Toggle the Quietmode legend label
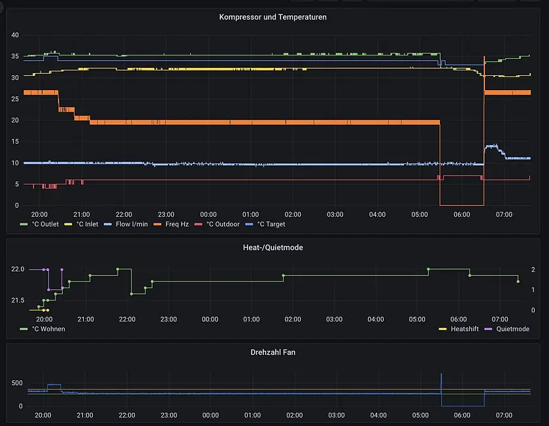The height and width of the screenshot is (426, 549). (x=512, y=329)
